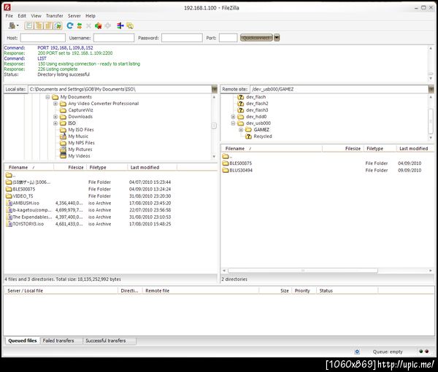Expand GAMEZ folder in remote tree
438x372 pixels.
click(x=241, y=130)
